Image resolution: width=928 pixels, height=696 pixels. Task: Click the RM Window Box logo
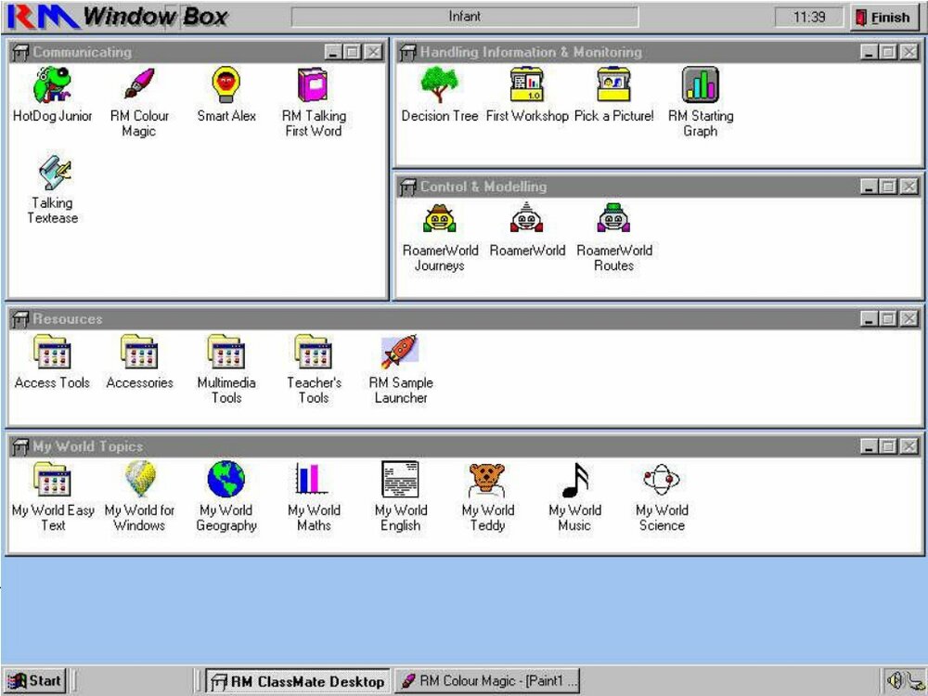click(x=117, y=17)
